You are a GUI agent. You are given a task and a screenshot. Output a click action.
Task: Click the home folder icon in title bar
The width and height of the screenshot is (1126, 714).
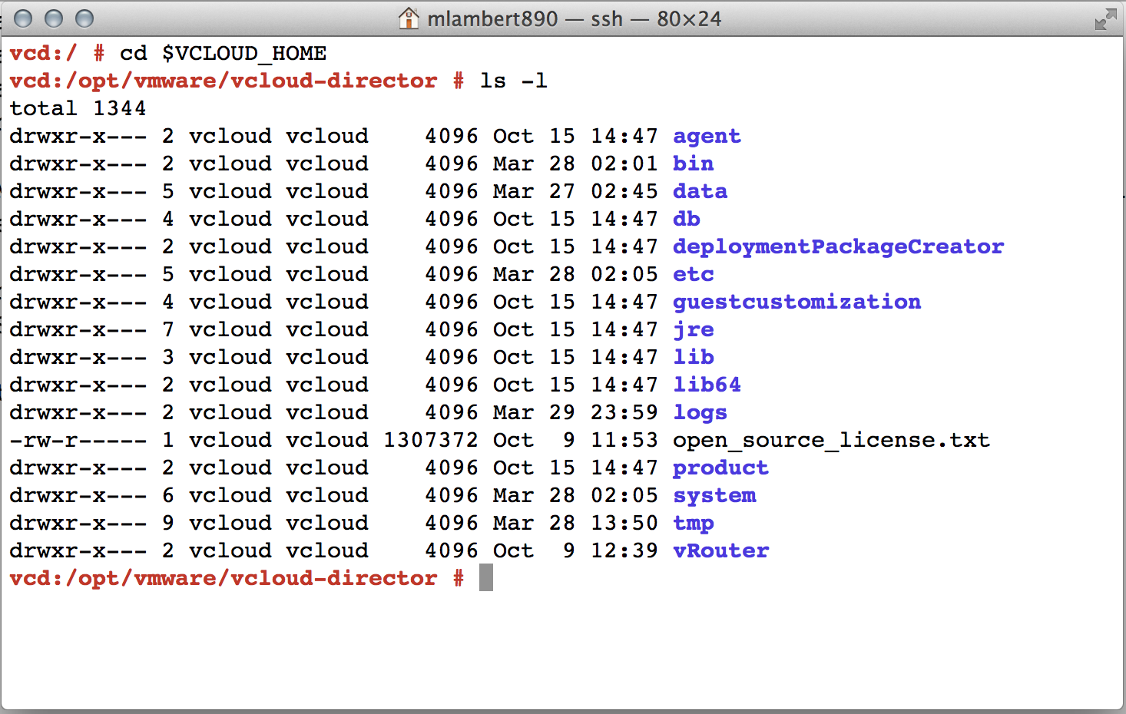[x=409, y=18]
